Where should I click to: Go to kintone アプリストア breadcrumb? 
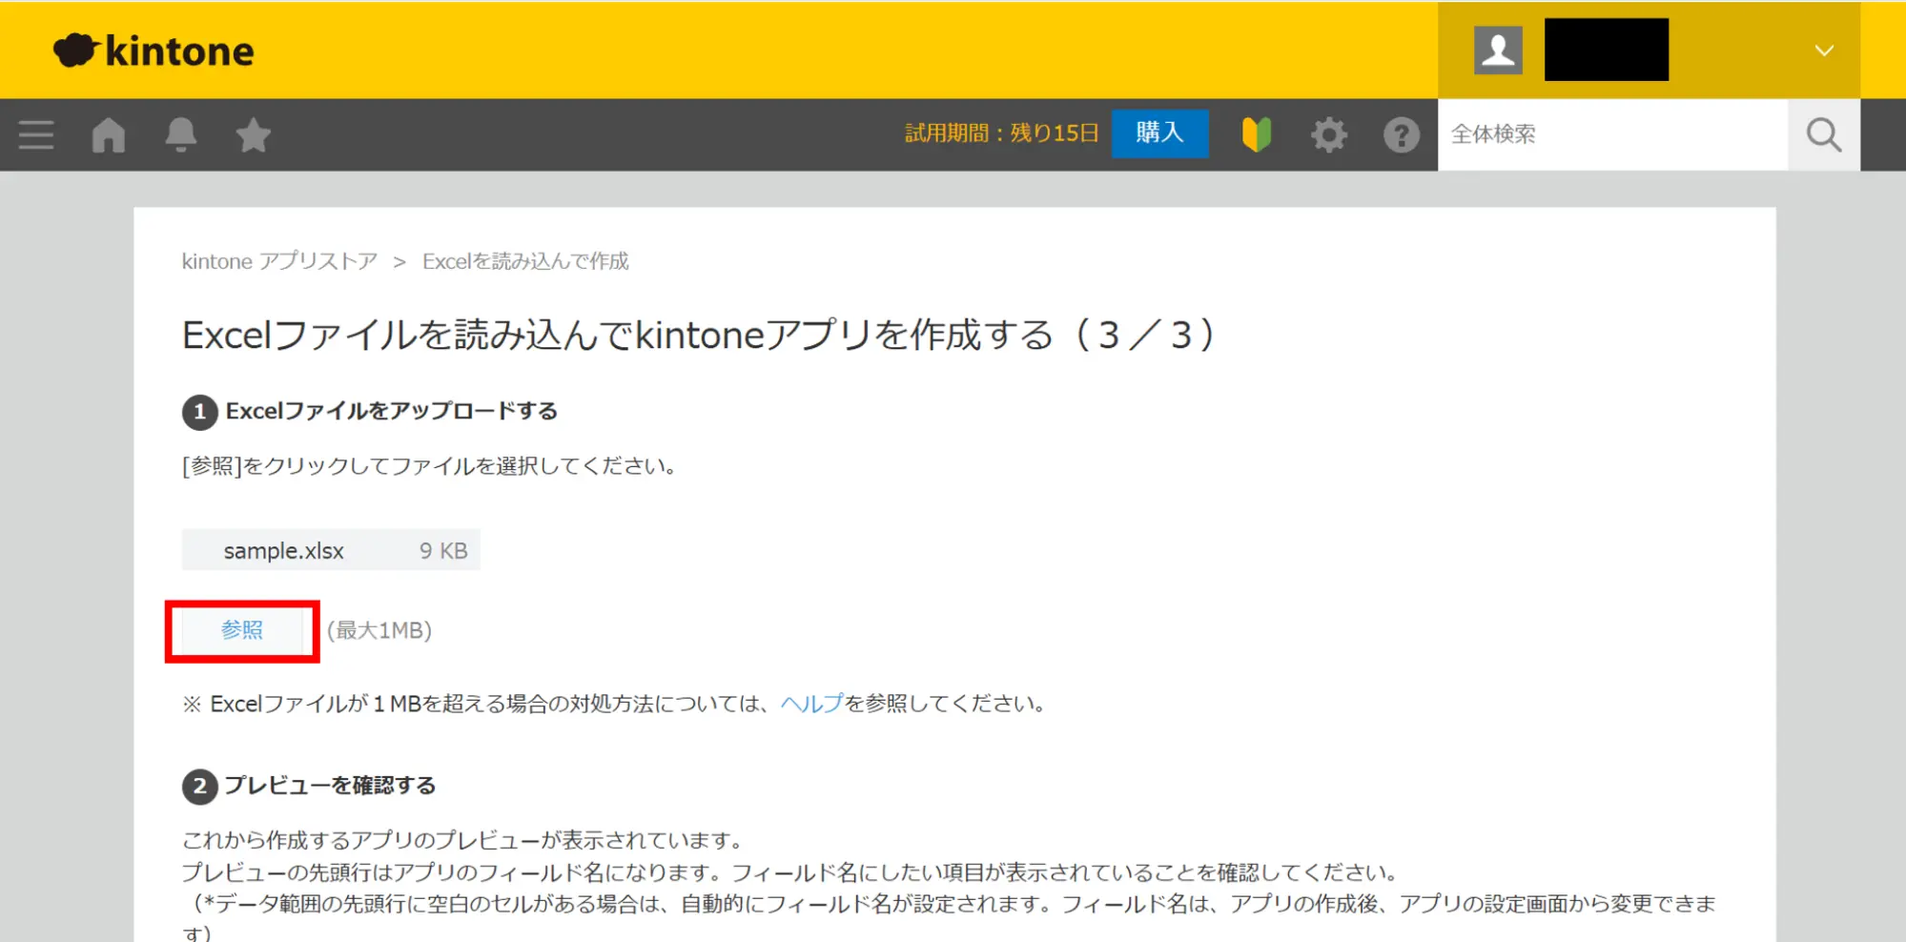coord(279,261)
